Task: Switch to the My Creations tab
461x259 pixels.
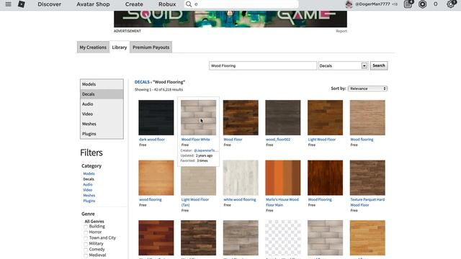Action: pos(93,47)
